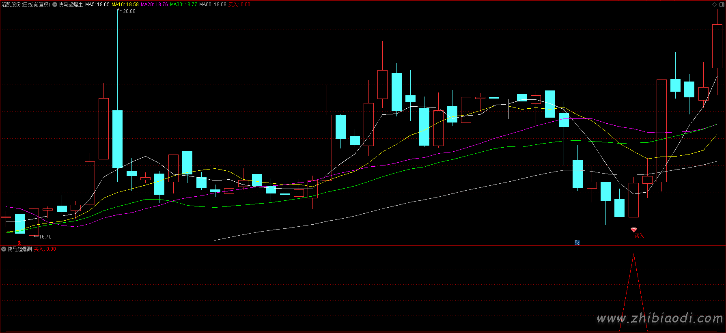This screenshot has width=726, height=333.
Task: Toggle the side panel icon at top right
Action: tap(722, 4)
